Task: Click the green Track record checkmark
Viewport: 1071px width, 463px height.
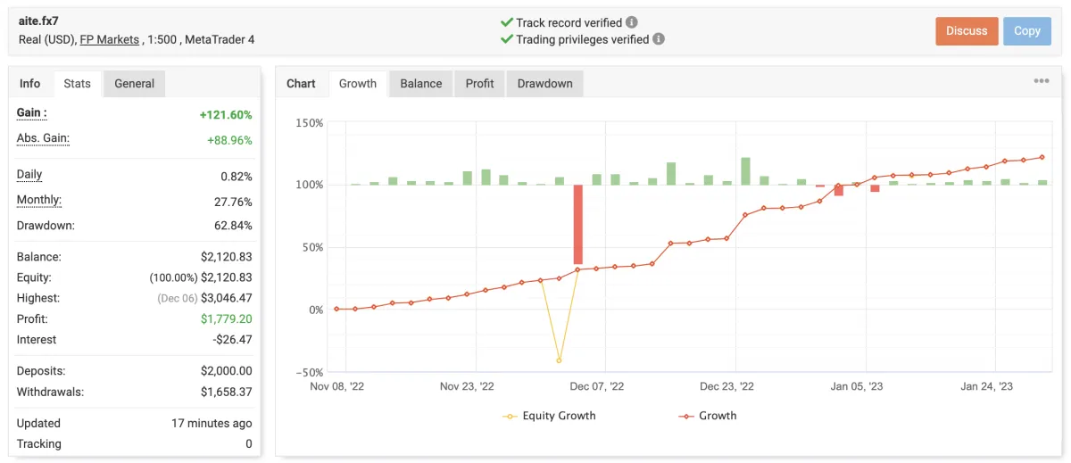Action: (507, 22)
